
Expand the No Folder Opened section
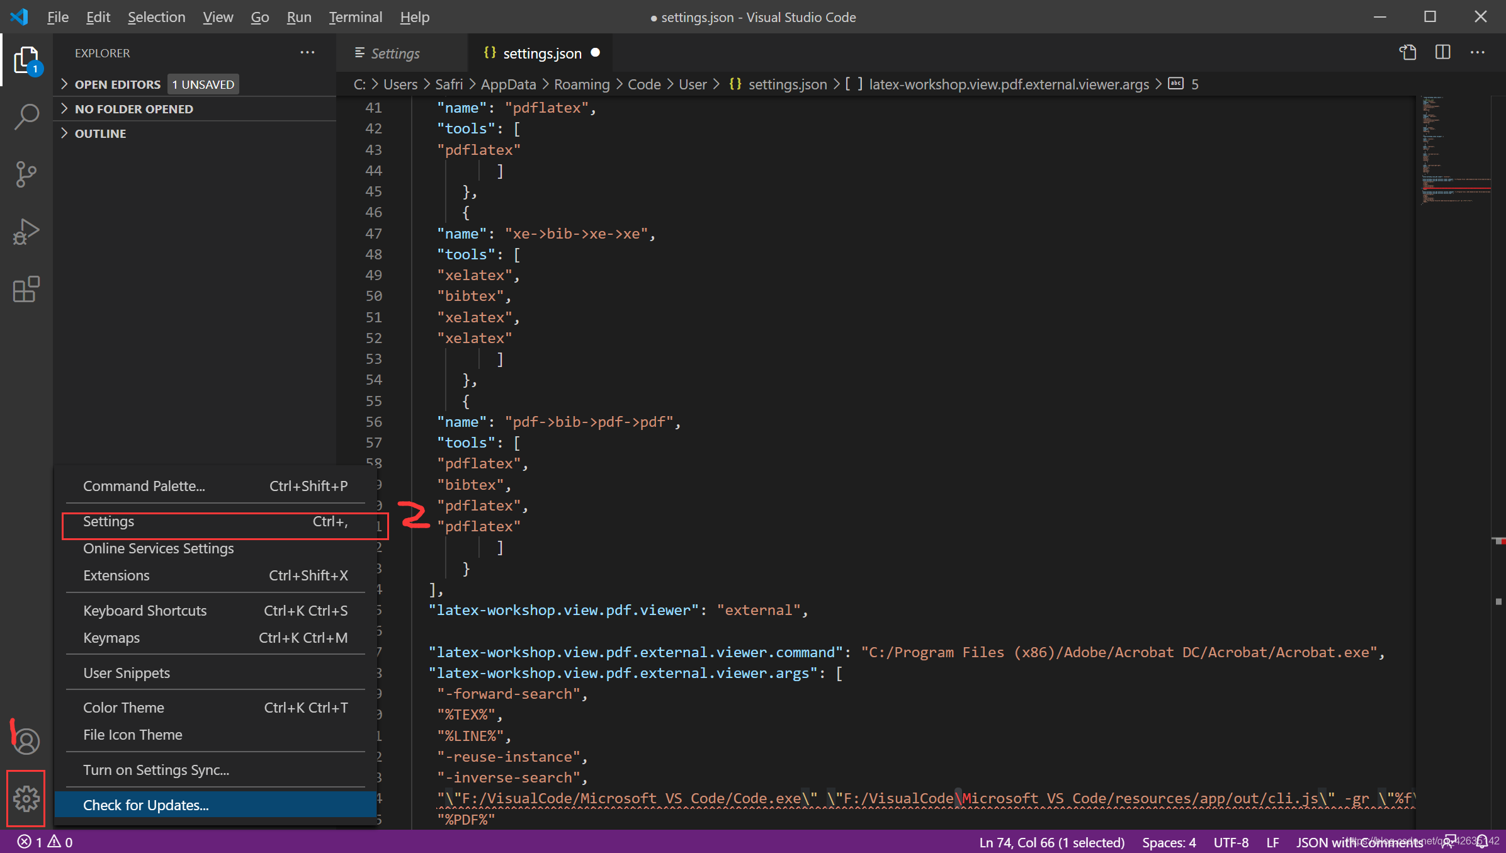[x=133, y=109]
